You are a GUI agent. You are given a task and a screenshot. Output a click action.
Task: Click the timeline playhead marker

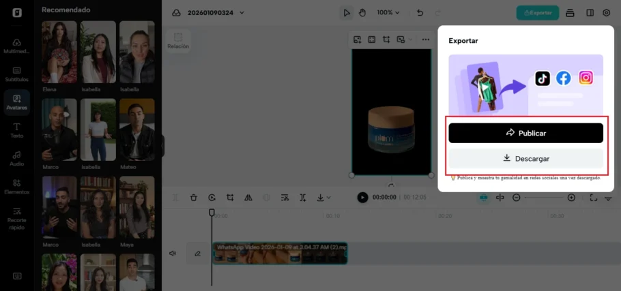point(212,213)
